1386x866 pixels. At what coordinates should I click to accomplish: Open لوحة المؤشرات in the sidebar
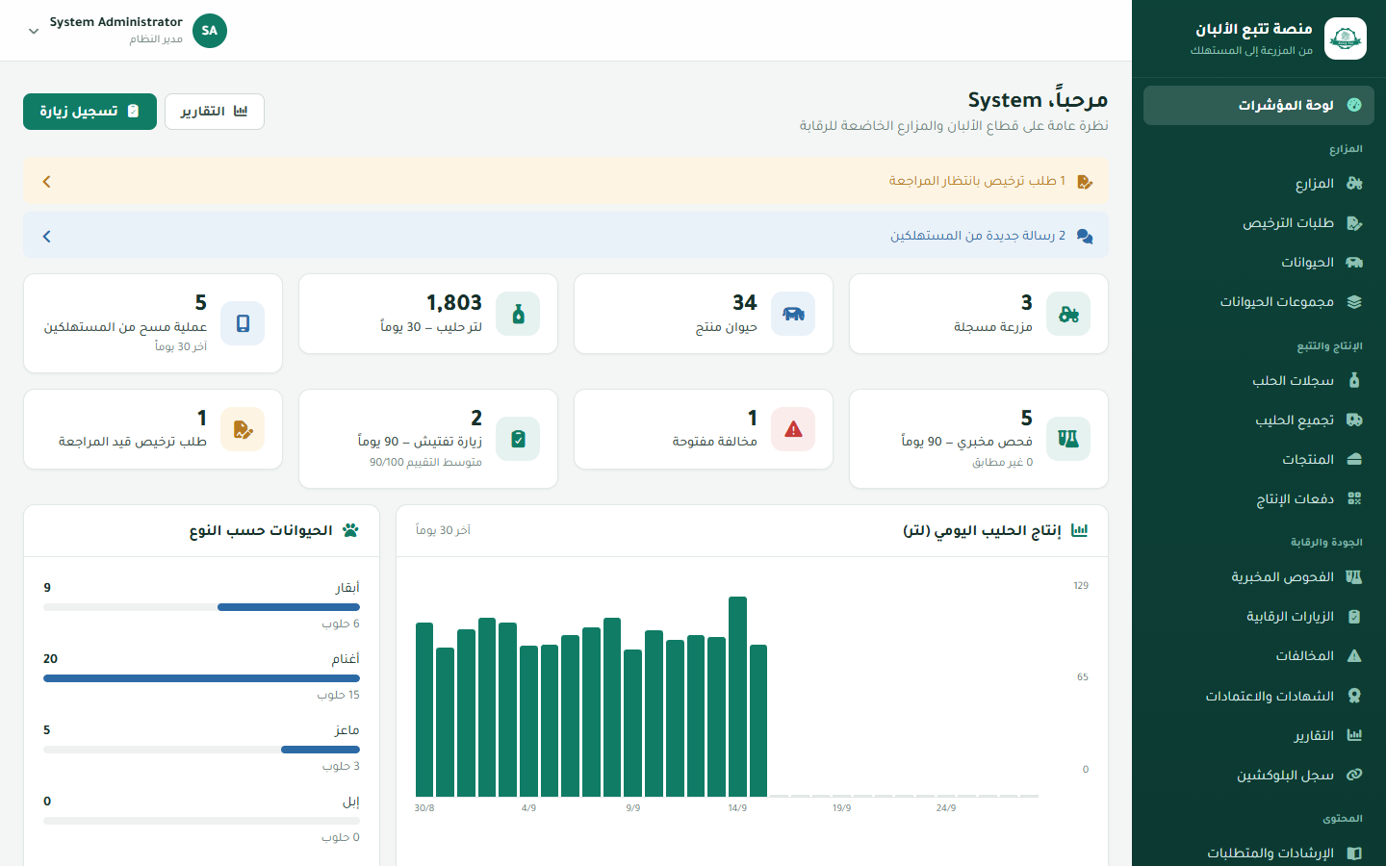pos(1259,105)
